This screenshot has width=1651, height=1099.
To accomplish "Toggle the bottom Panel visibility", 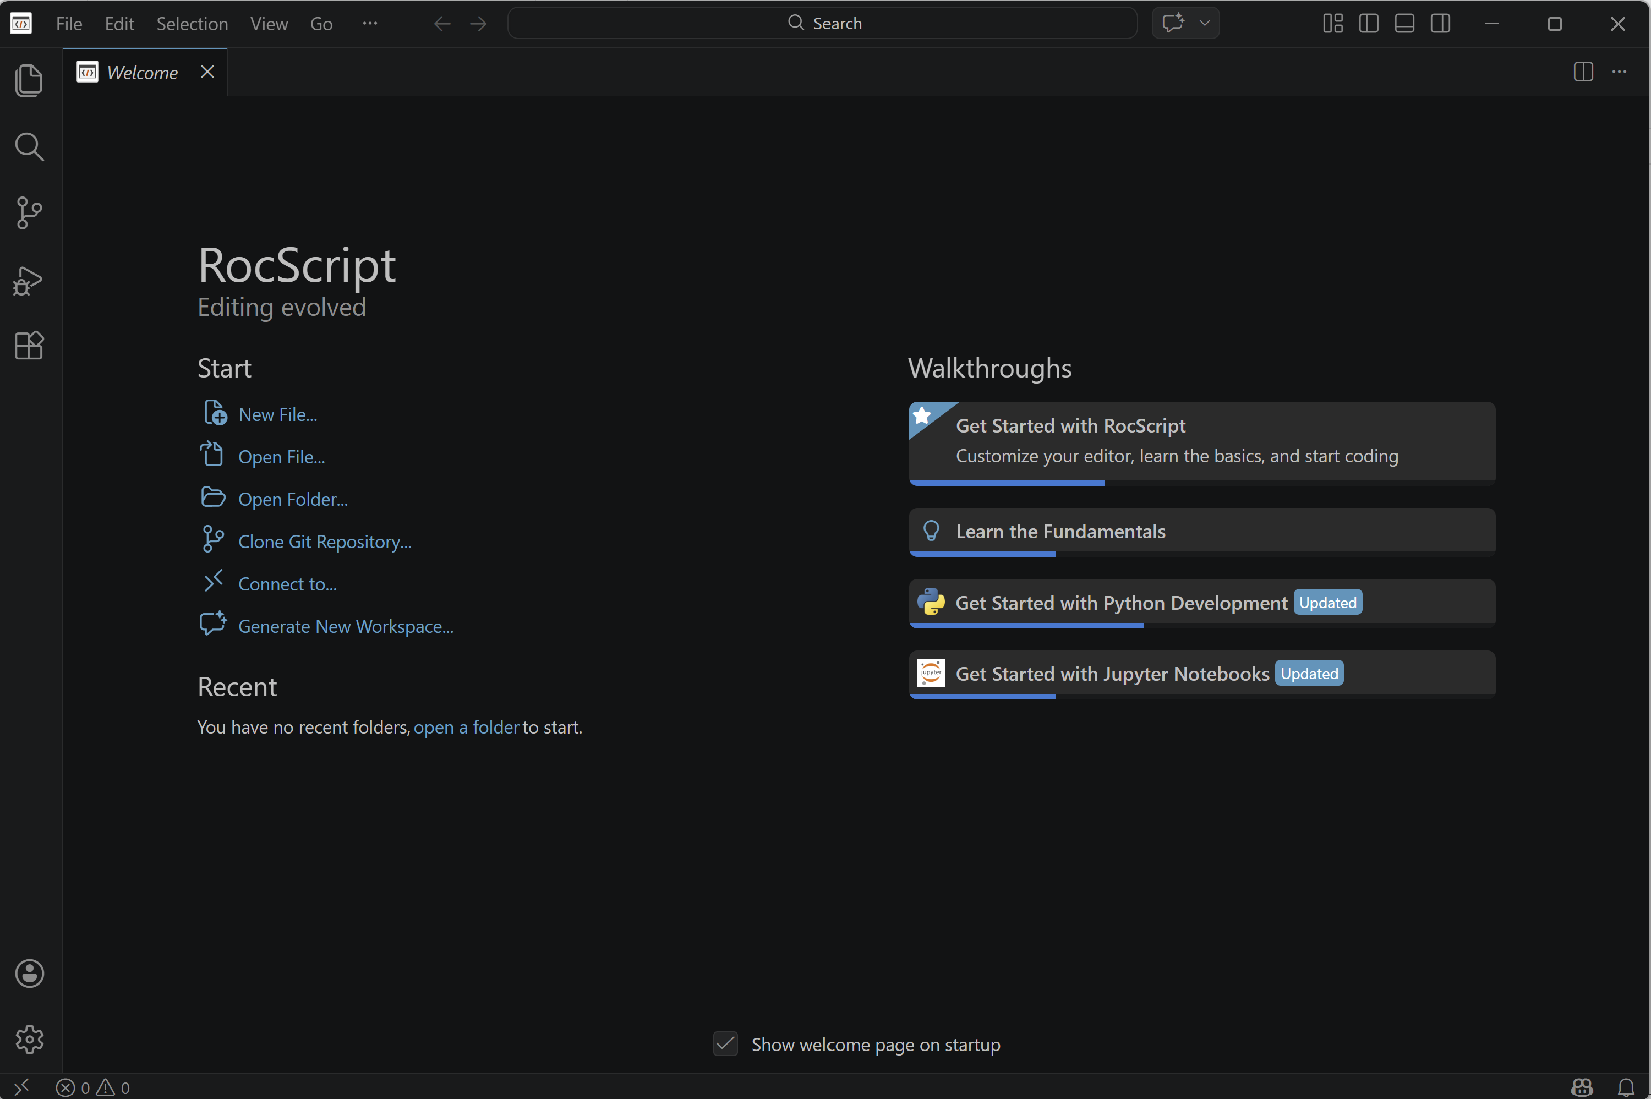I will click(1404, 23).
